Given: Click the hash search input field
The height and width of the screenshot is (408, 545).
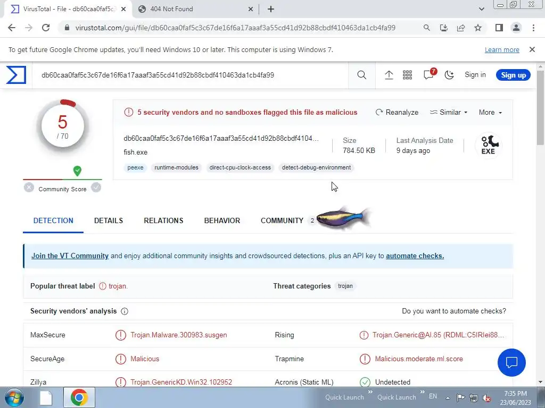Looking at the screenshot, I should point(190,75).
